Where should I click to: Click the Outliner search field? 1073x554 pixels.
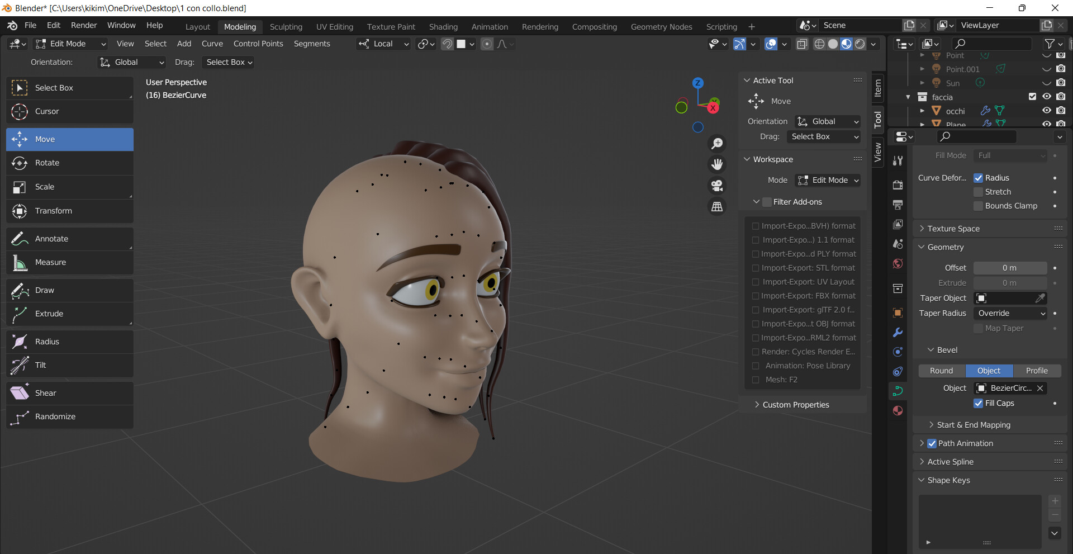[x=992, y=44]
